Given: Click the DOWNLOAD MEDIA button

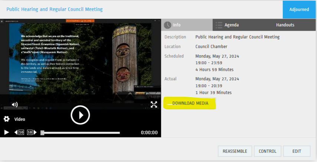Looking at the screenshot, I should click(190, 103).
